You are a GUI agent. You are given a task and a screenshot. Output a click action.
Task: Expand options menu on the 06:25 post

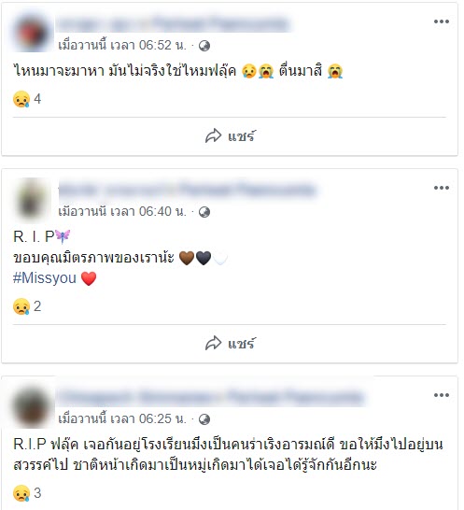(x=442, y=395)
